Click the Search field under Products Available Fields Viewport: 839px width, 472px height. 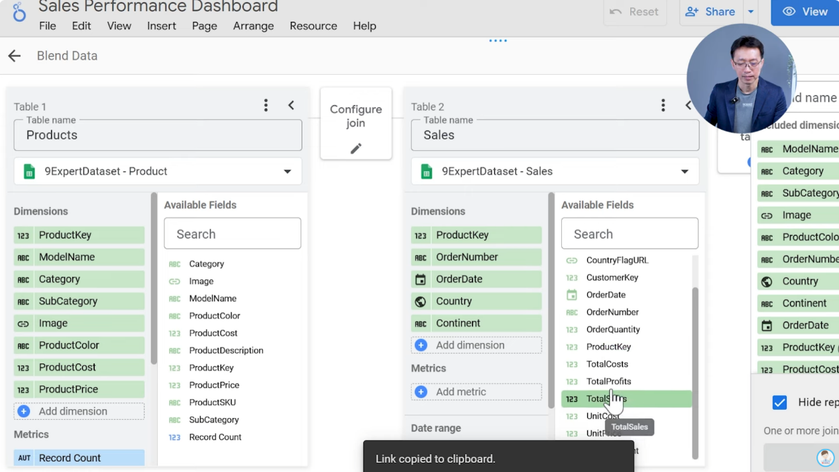tap(232, 233)
